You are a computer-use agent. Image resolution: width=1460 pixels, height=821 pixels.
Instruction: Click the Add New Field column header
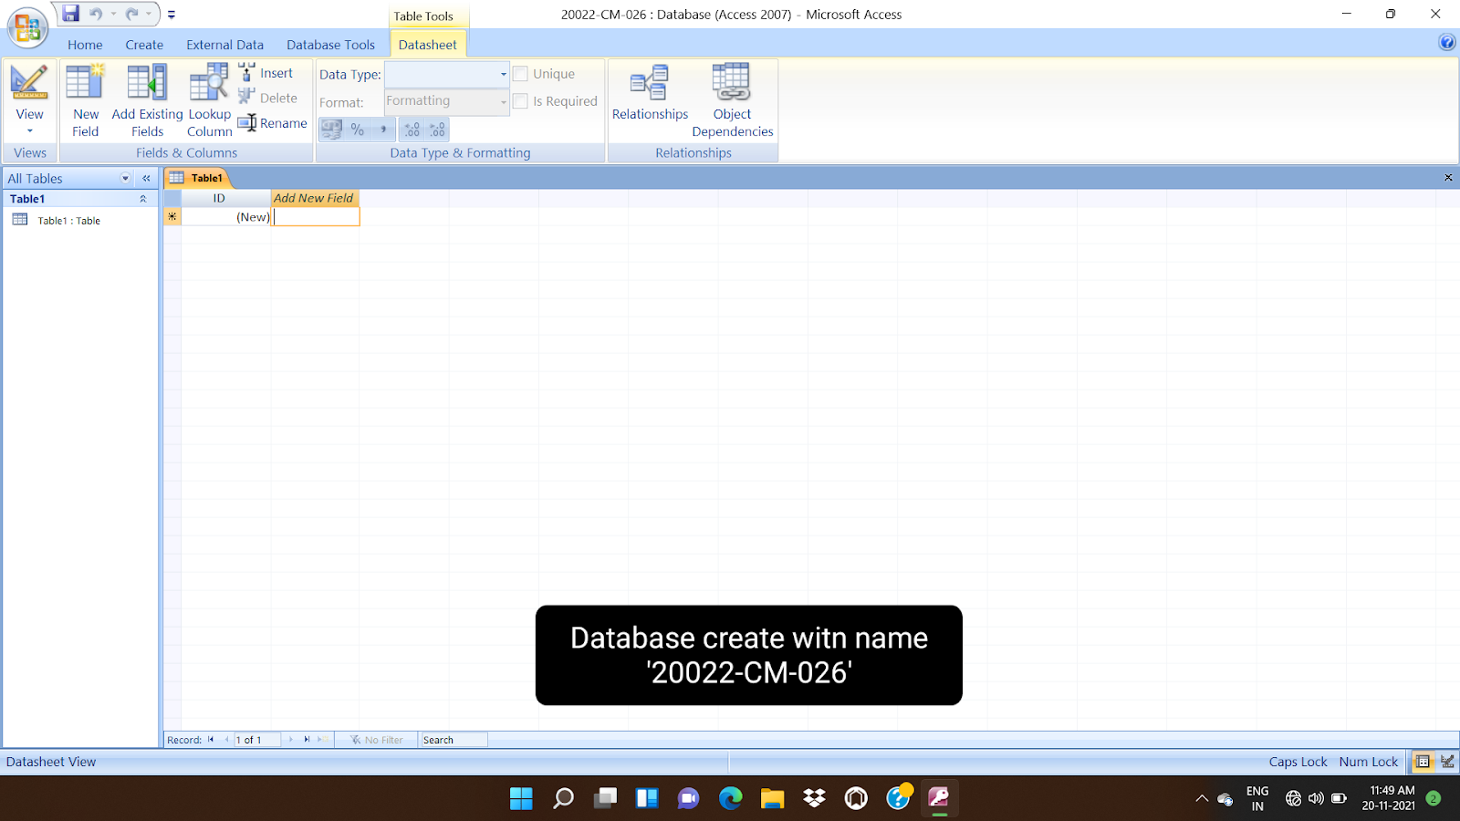pyautogui.click(x=315, y=198)
